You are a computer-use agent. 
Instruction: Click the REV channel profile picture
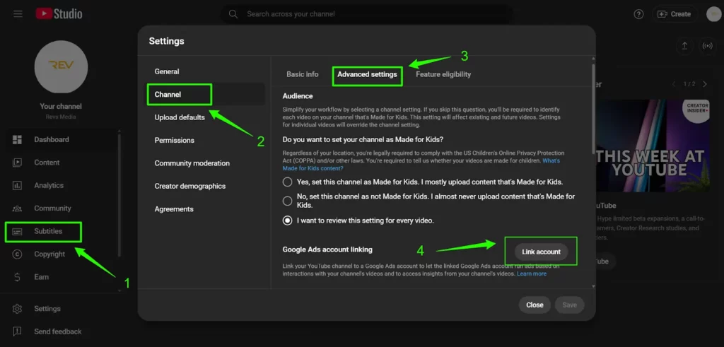[x=62, y=67]
